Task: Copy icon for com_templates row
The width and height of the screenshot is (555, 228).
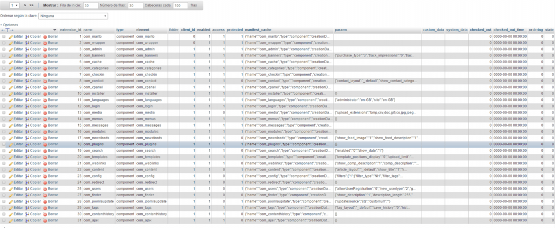Action: [27, 157]
